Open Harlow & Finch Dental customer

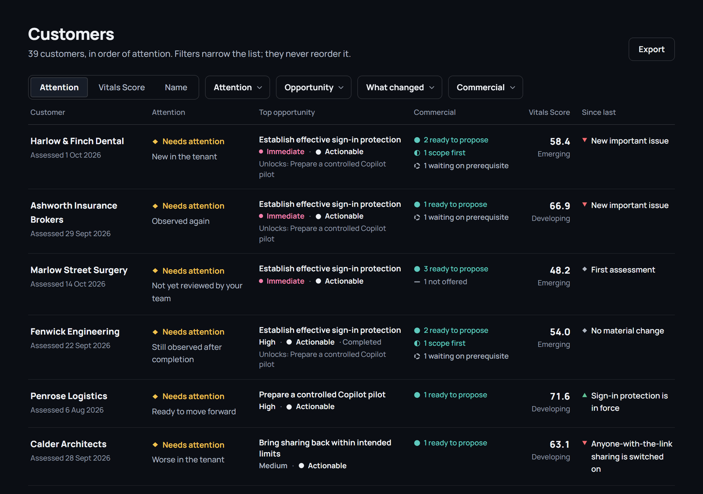77,141
